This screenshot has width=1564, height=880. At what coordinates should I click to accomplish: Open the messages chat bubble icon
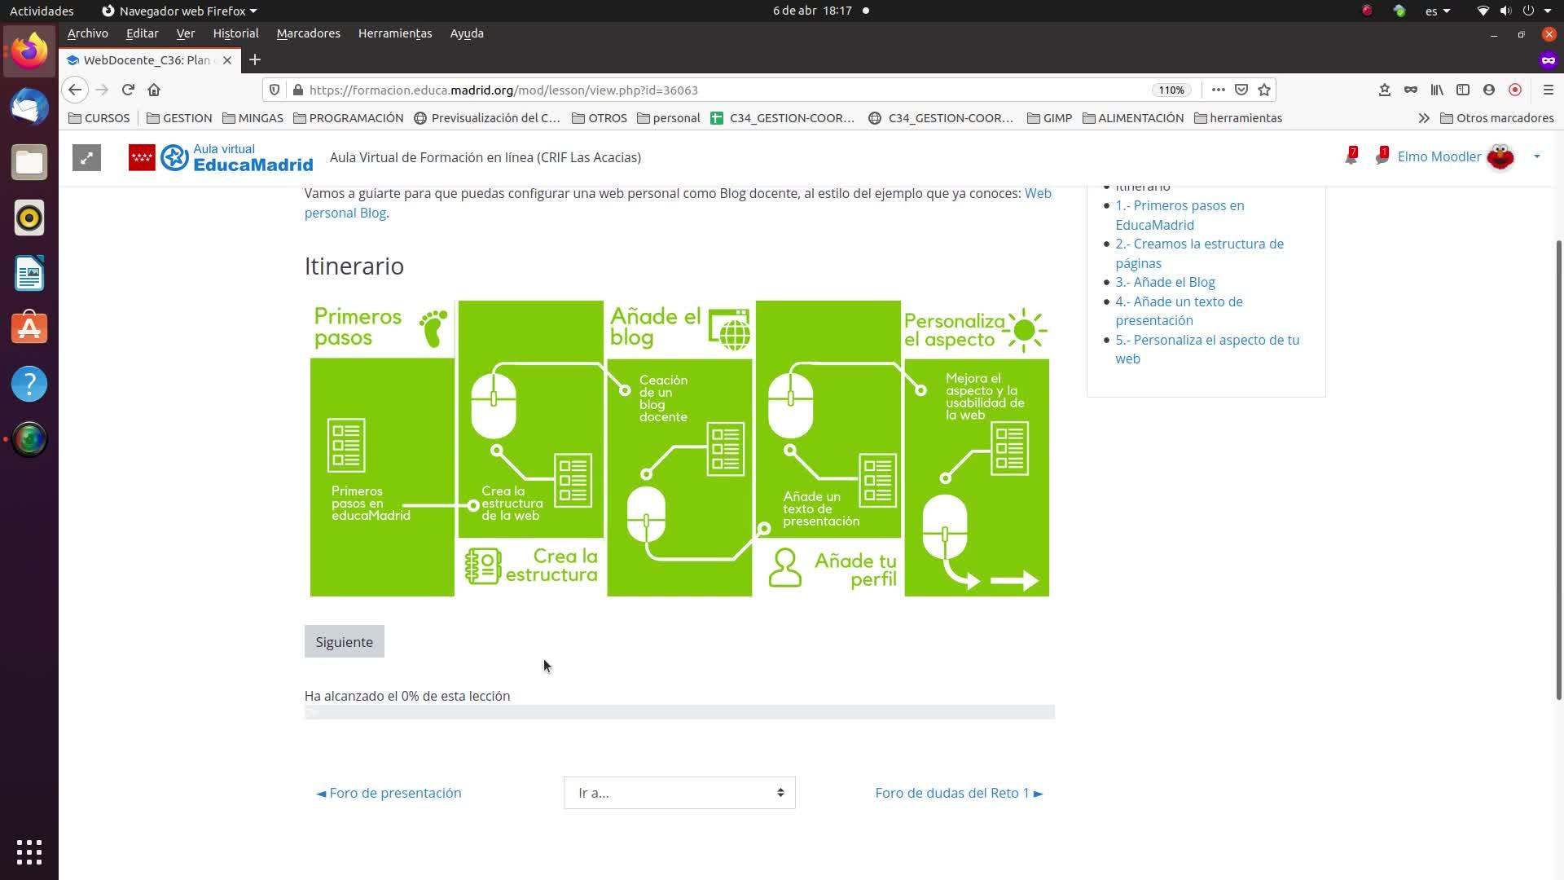[1382, 157]
